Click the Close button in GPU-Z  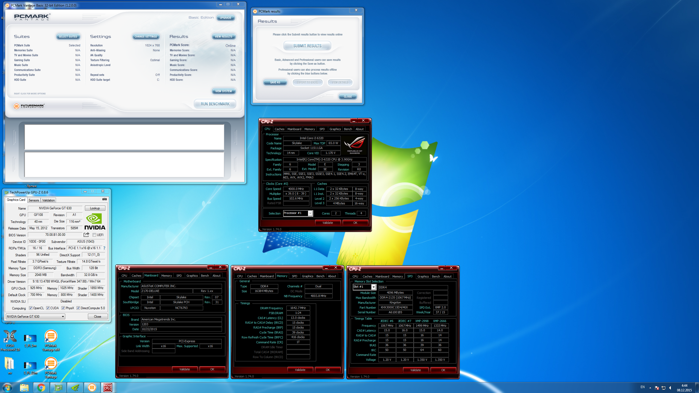[97, 317]
